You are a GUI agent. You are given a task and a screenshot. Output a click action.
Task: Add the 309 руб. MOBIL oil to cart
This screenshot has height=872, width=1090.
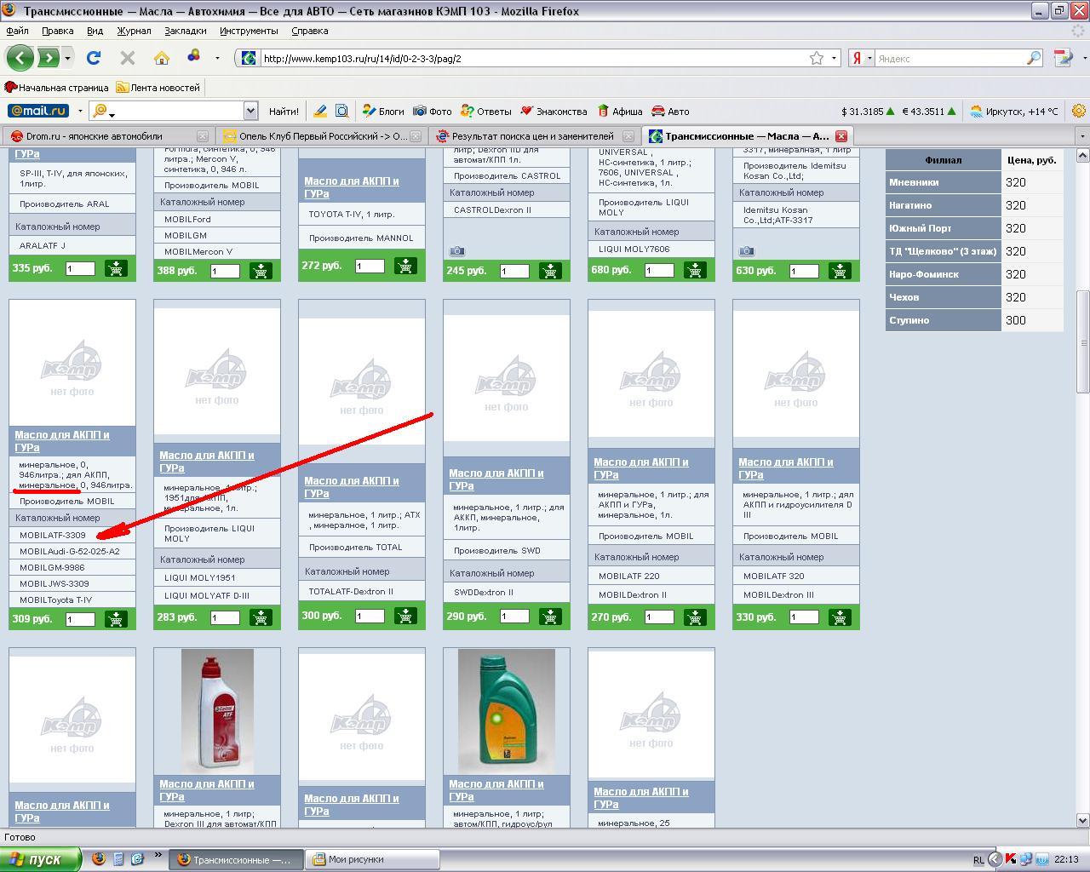(x=116, y=619)
